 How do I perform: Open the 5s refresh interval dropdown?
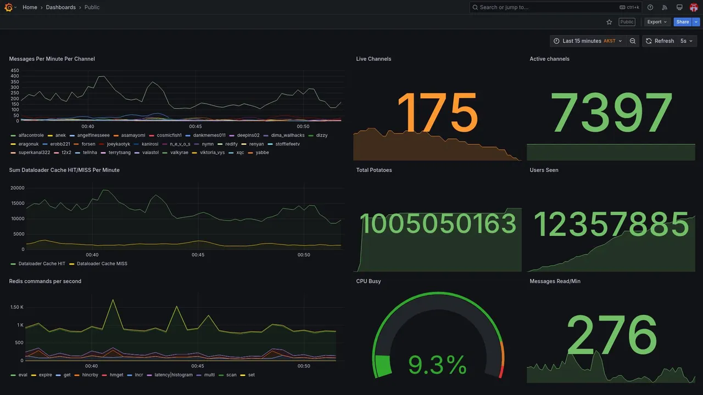pyautogui.click(x=687, y=41)
